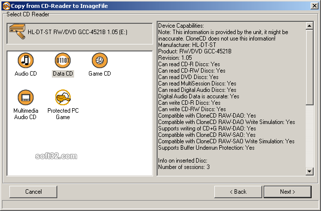This screenshot has height=211, width=321.
Task: Click the Multimedia Audio CD label
Action: [26, 114]
